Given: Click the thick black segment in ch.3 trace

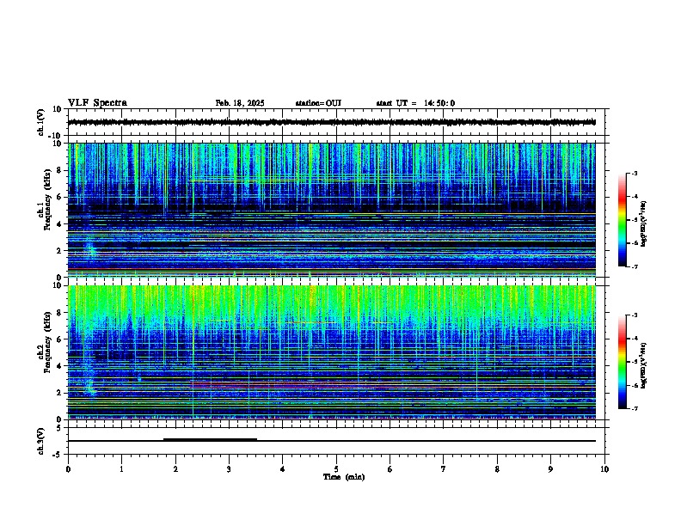Looking at the screenshot, I should coord(210,439).
